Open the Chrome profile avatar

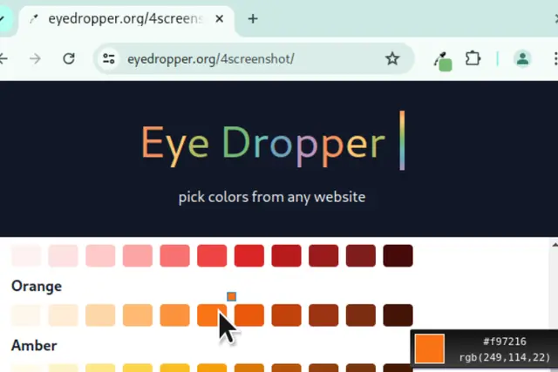[x=522, y=58]
